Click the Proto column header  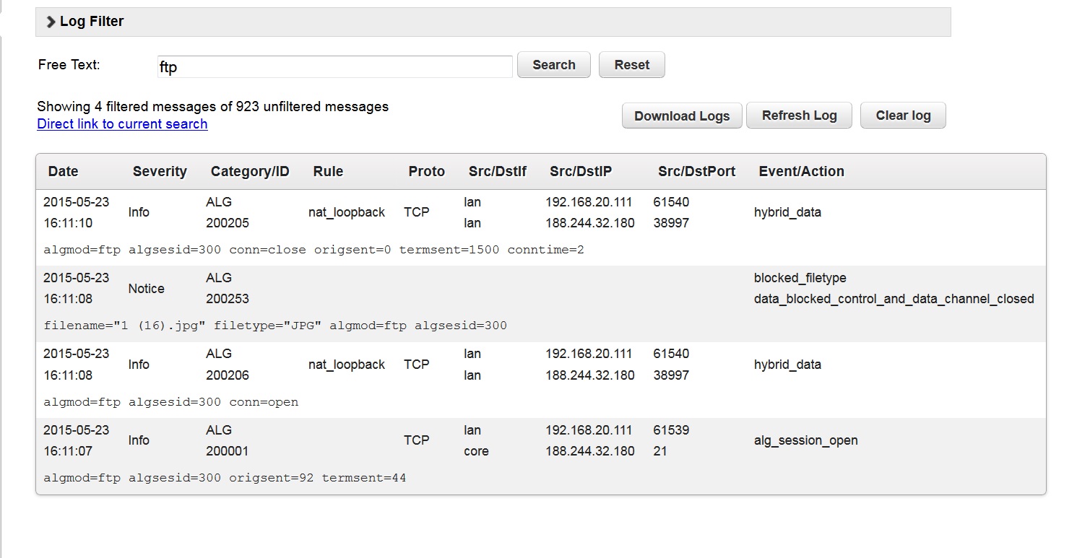[x=426, y=172]
